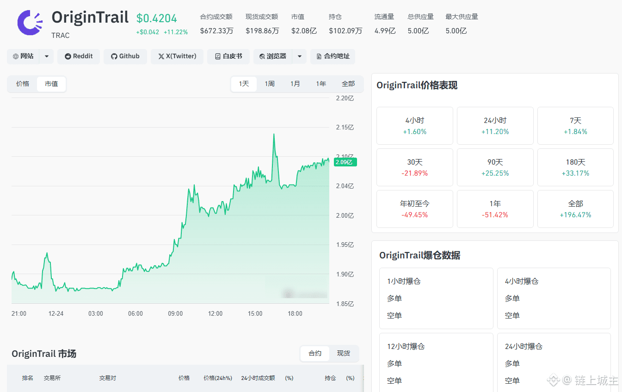Click the 合约地址 file icon
Image resolution: width=622 pixels, height=392 pixels.
coord(319,56)
